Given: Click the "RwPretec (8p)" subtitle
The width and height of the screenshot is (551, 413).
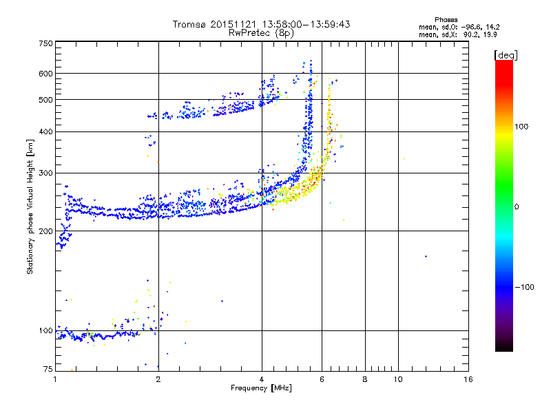Looking at the screenshot, I should (x=261, y=33).
